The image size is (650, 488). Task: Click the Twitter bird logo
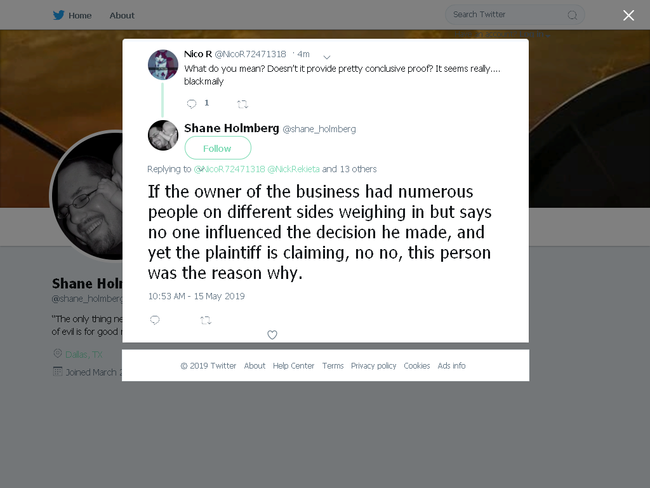click(58, 15)
